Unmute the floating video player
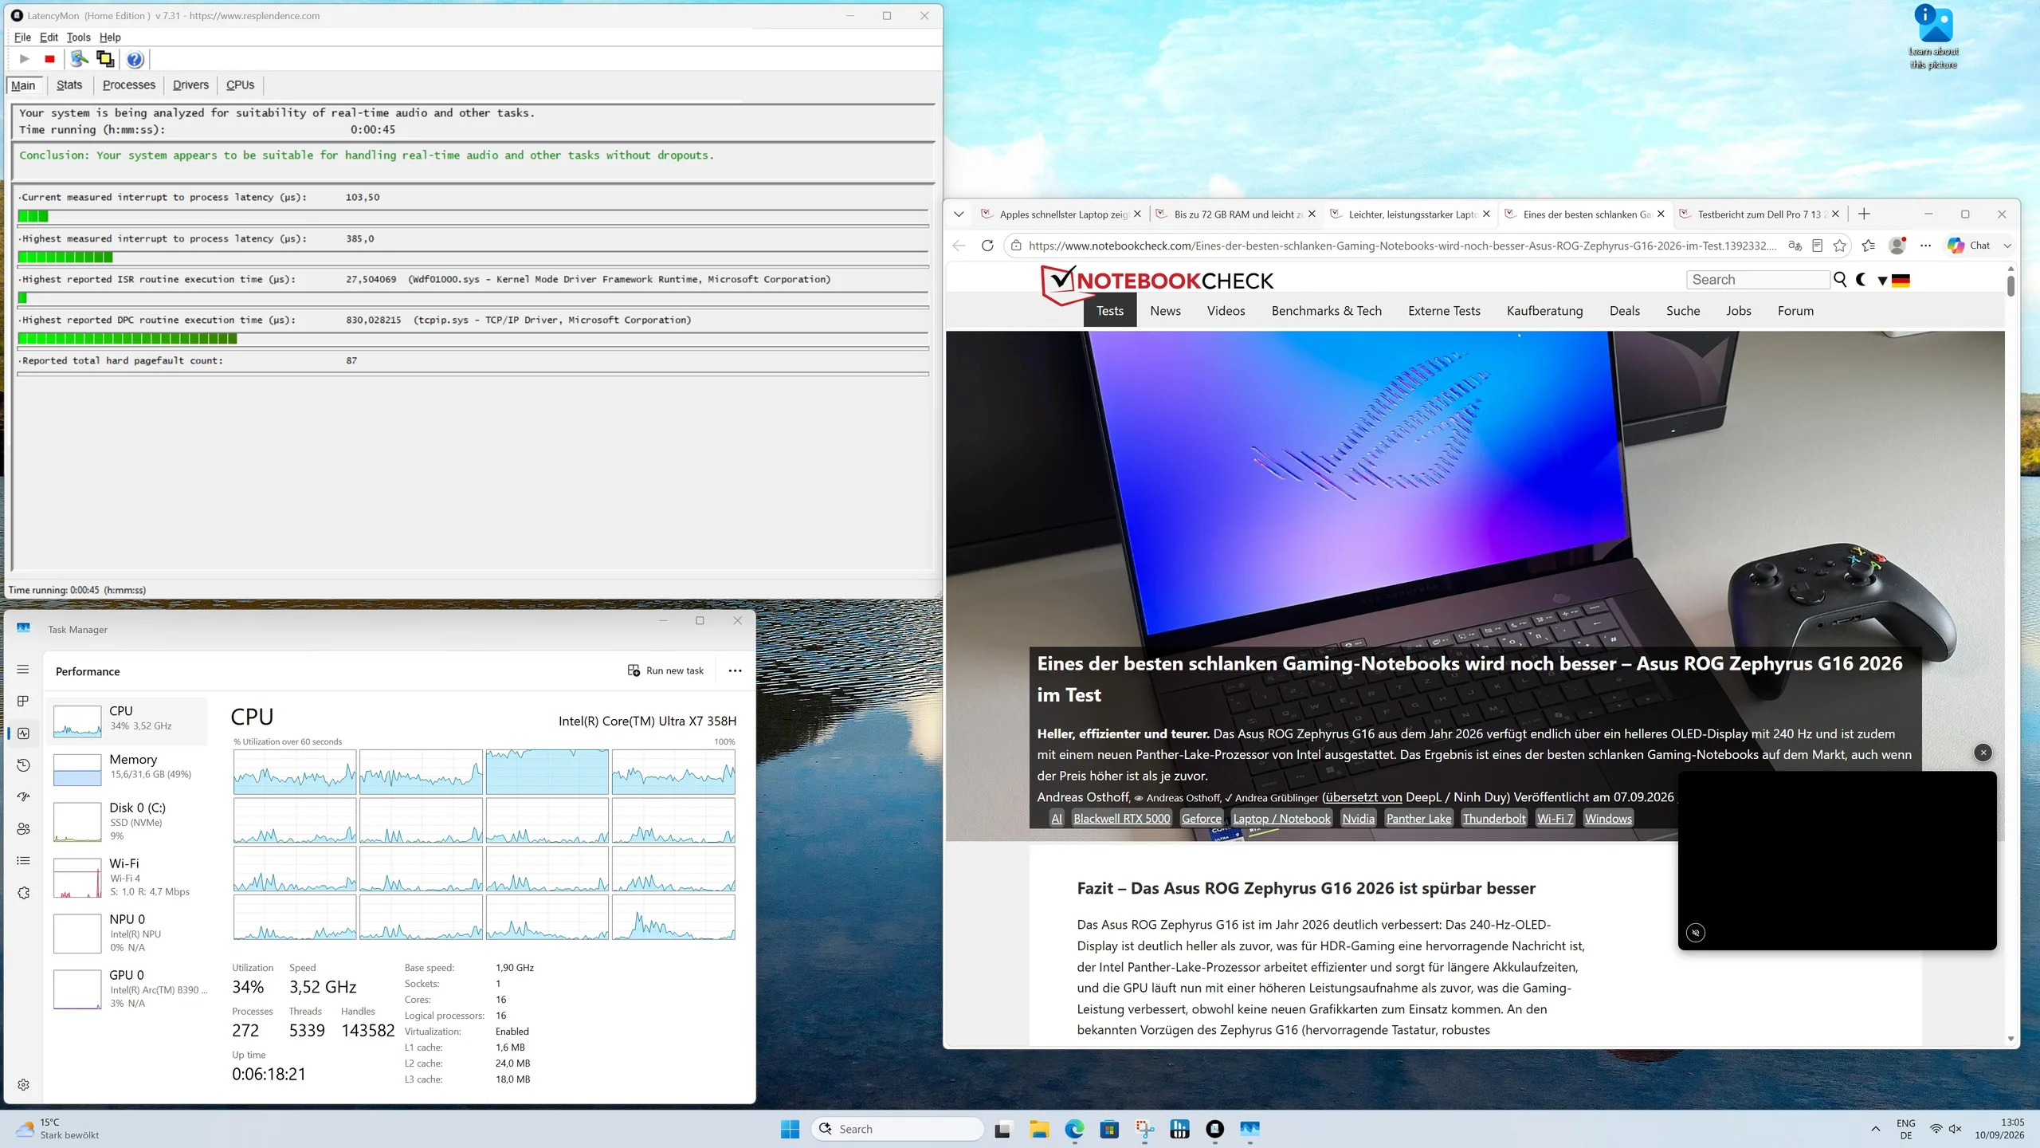2040x1148 pixels. [x=1696, y=933]
